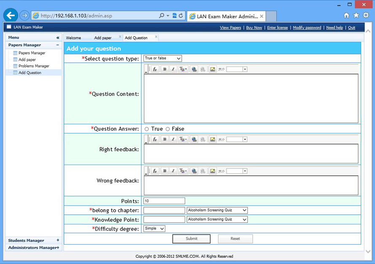Image resolution: width=375 pixels, height=264 pixels.
Task: Click the Submit button
Action: coord(191,239)
